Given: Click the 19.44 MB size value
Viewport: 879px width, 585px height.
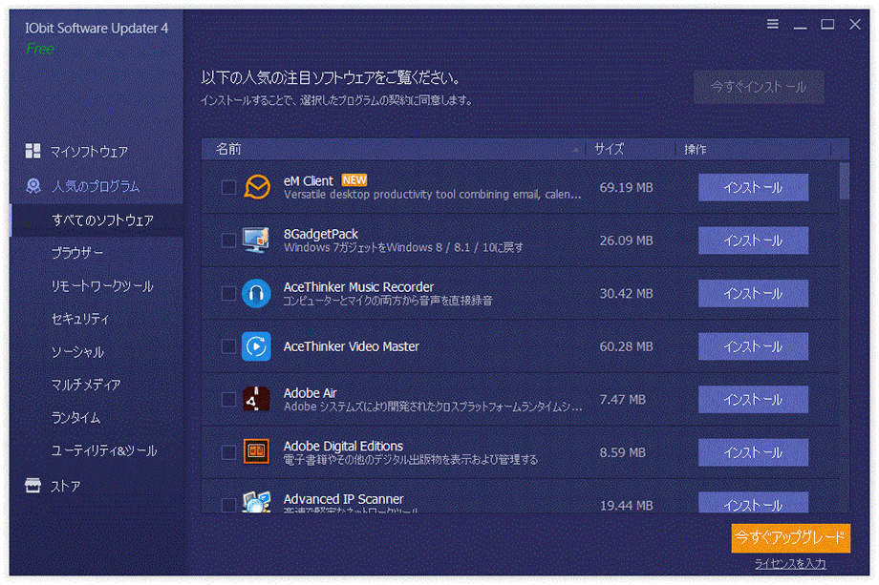Looking at the screenshot, I should pyautogui.click(x=626, y=506).
